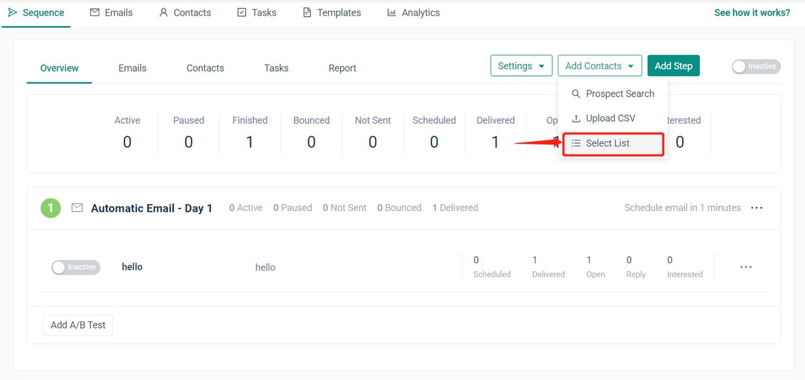Open three-dot menu for hello email row
This screenshot has height=380, width=805.
tap(746, 267)
